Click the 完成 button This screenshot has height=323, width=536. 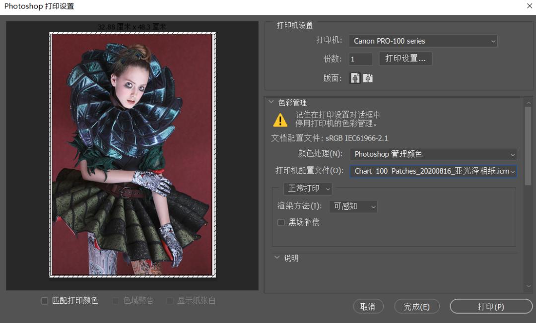[x=417, y=306]
